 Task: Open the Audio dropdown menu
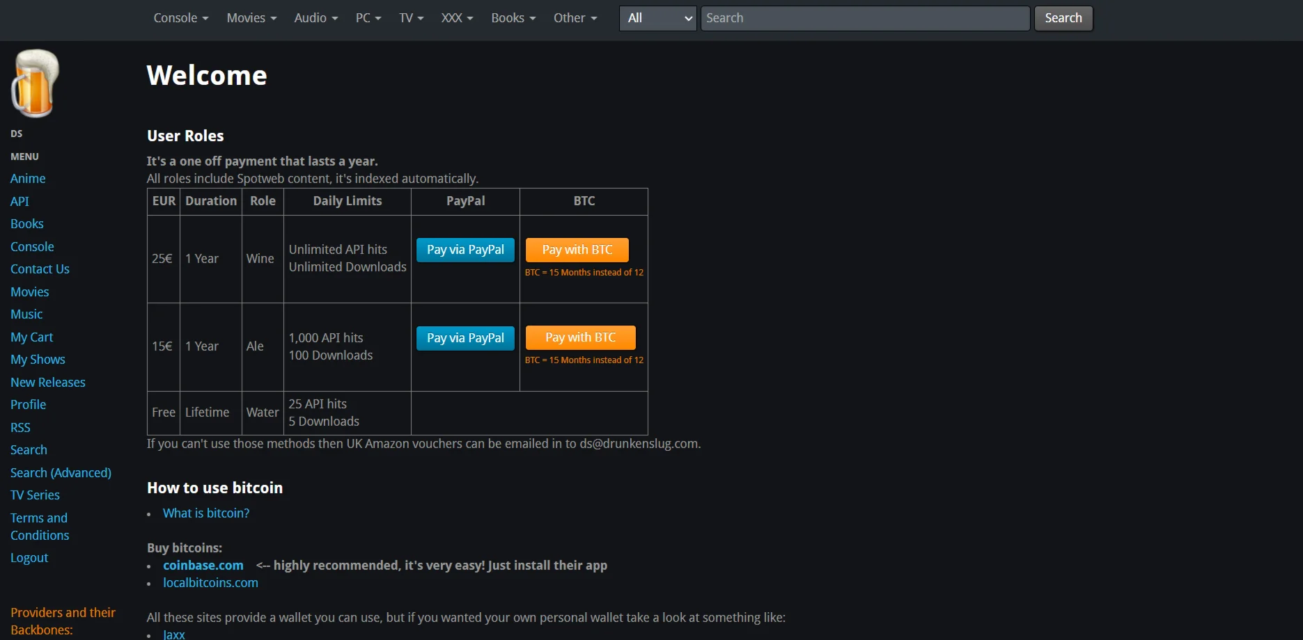coord(315,18)
